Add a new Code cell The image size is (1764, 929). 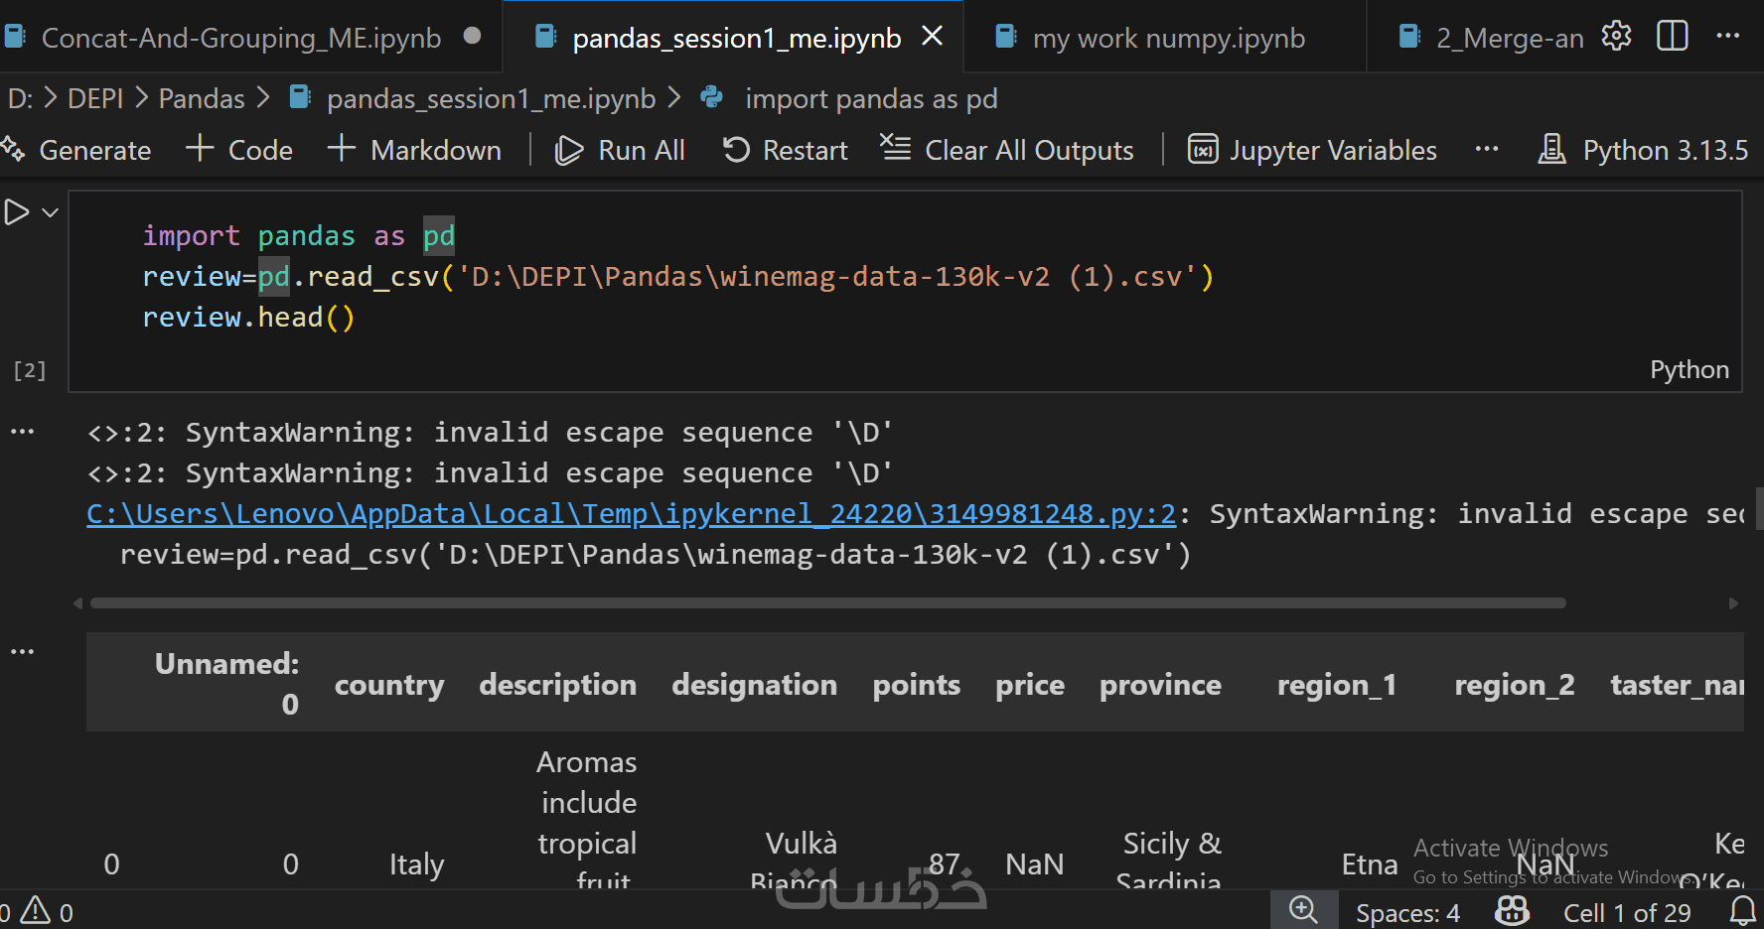pyautogui.click(x=239, y=151)
